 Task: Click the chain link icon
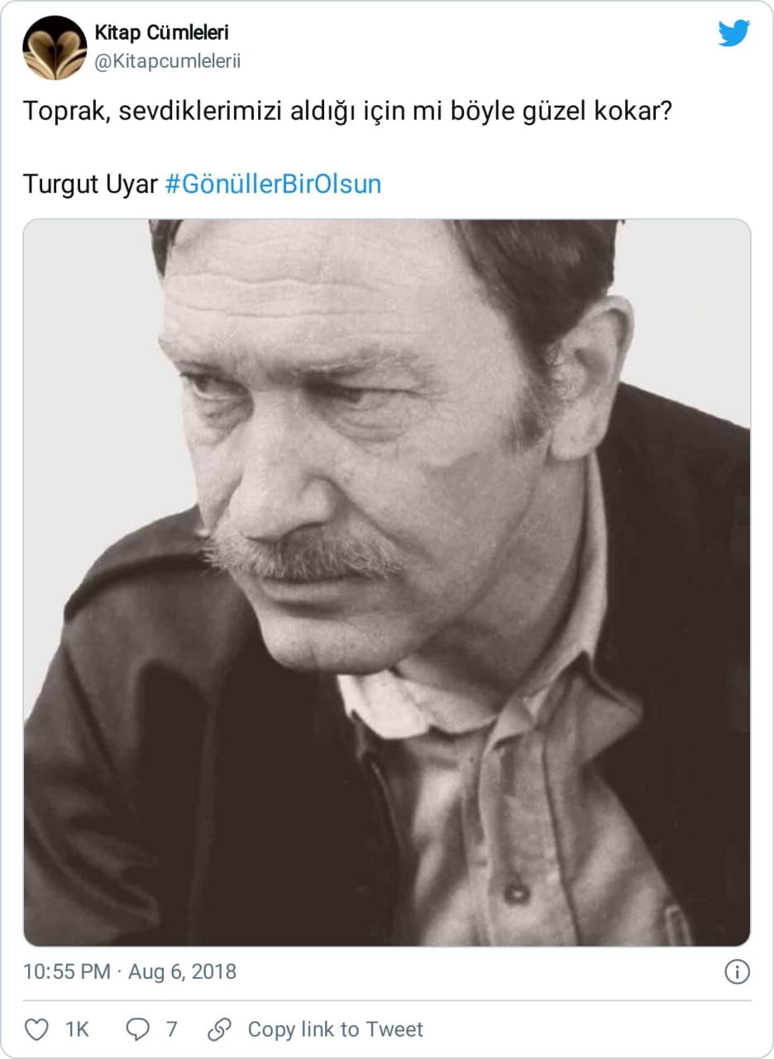tap(219, 1029)
